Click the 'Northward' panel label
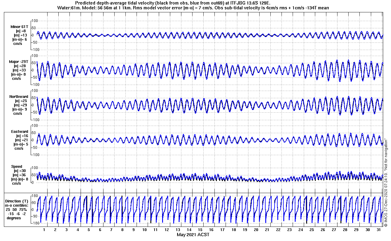 pos(19,97)
